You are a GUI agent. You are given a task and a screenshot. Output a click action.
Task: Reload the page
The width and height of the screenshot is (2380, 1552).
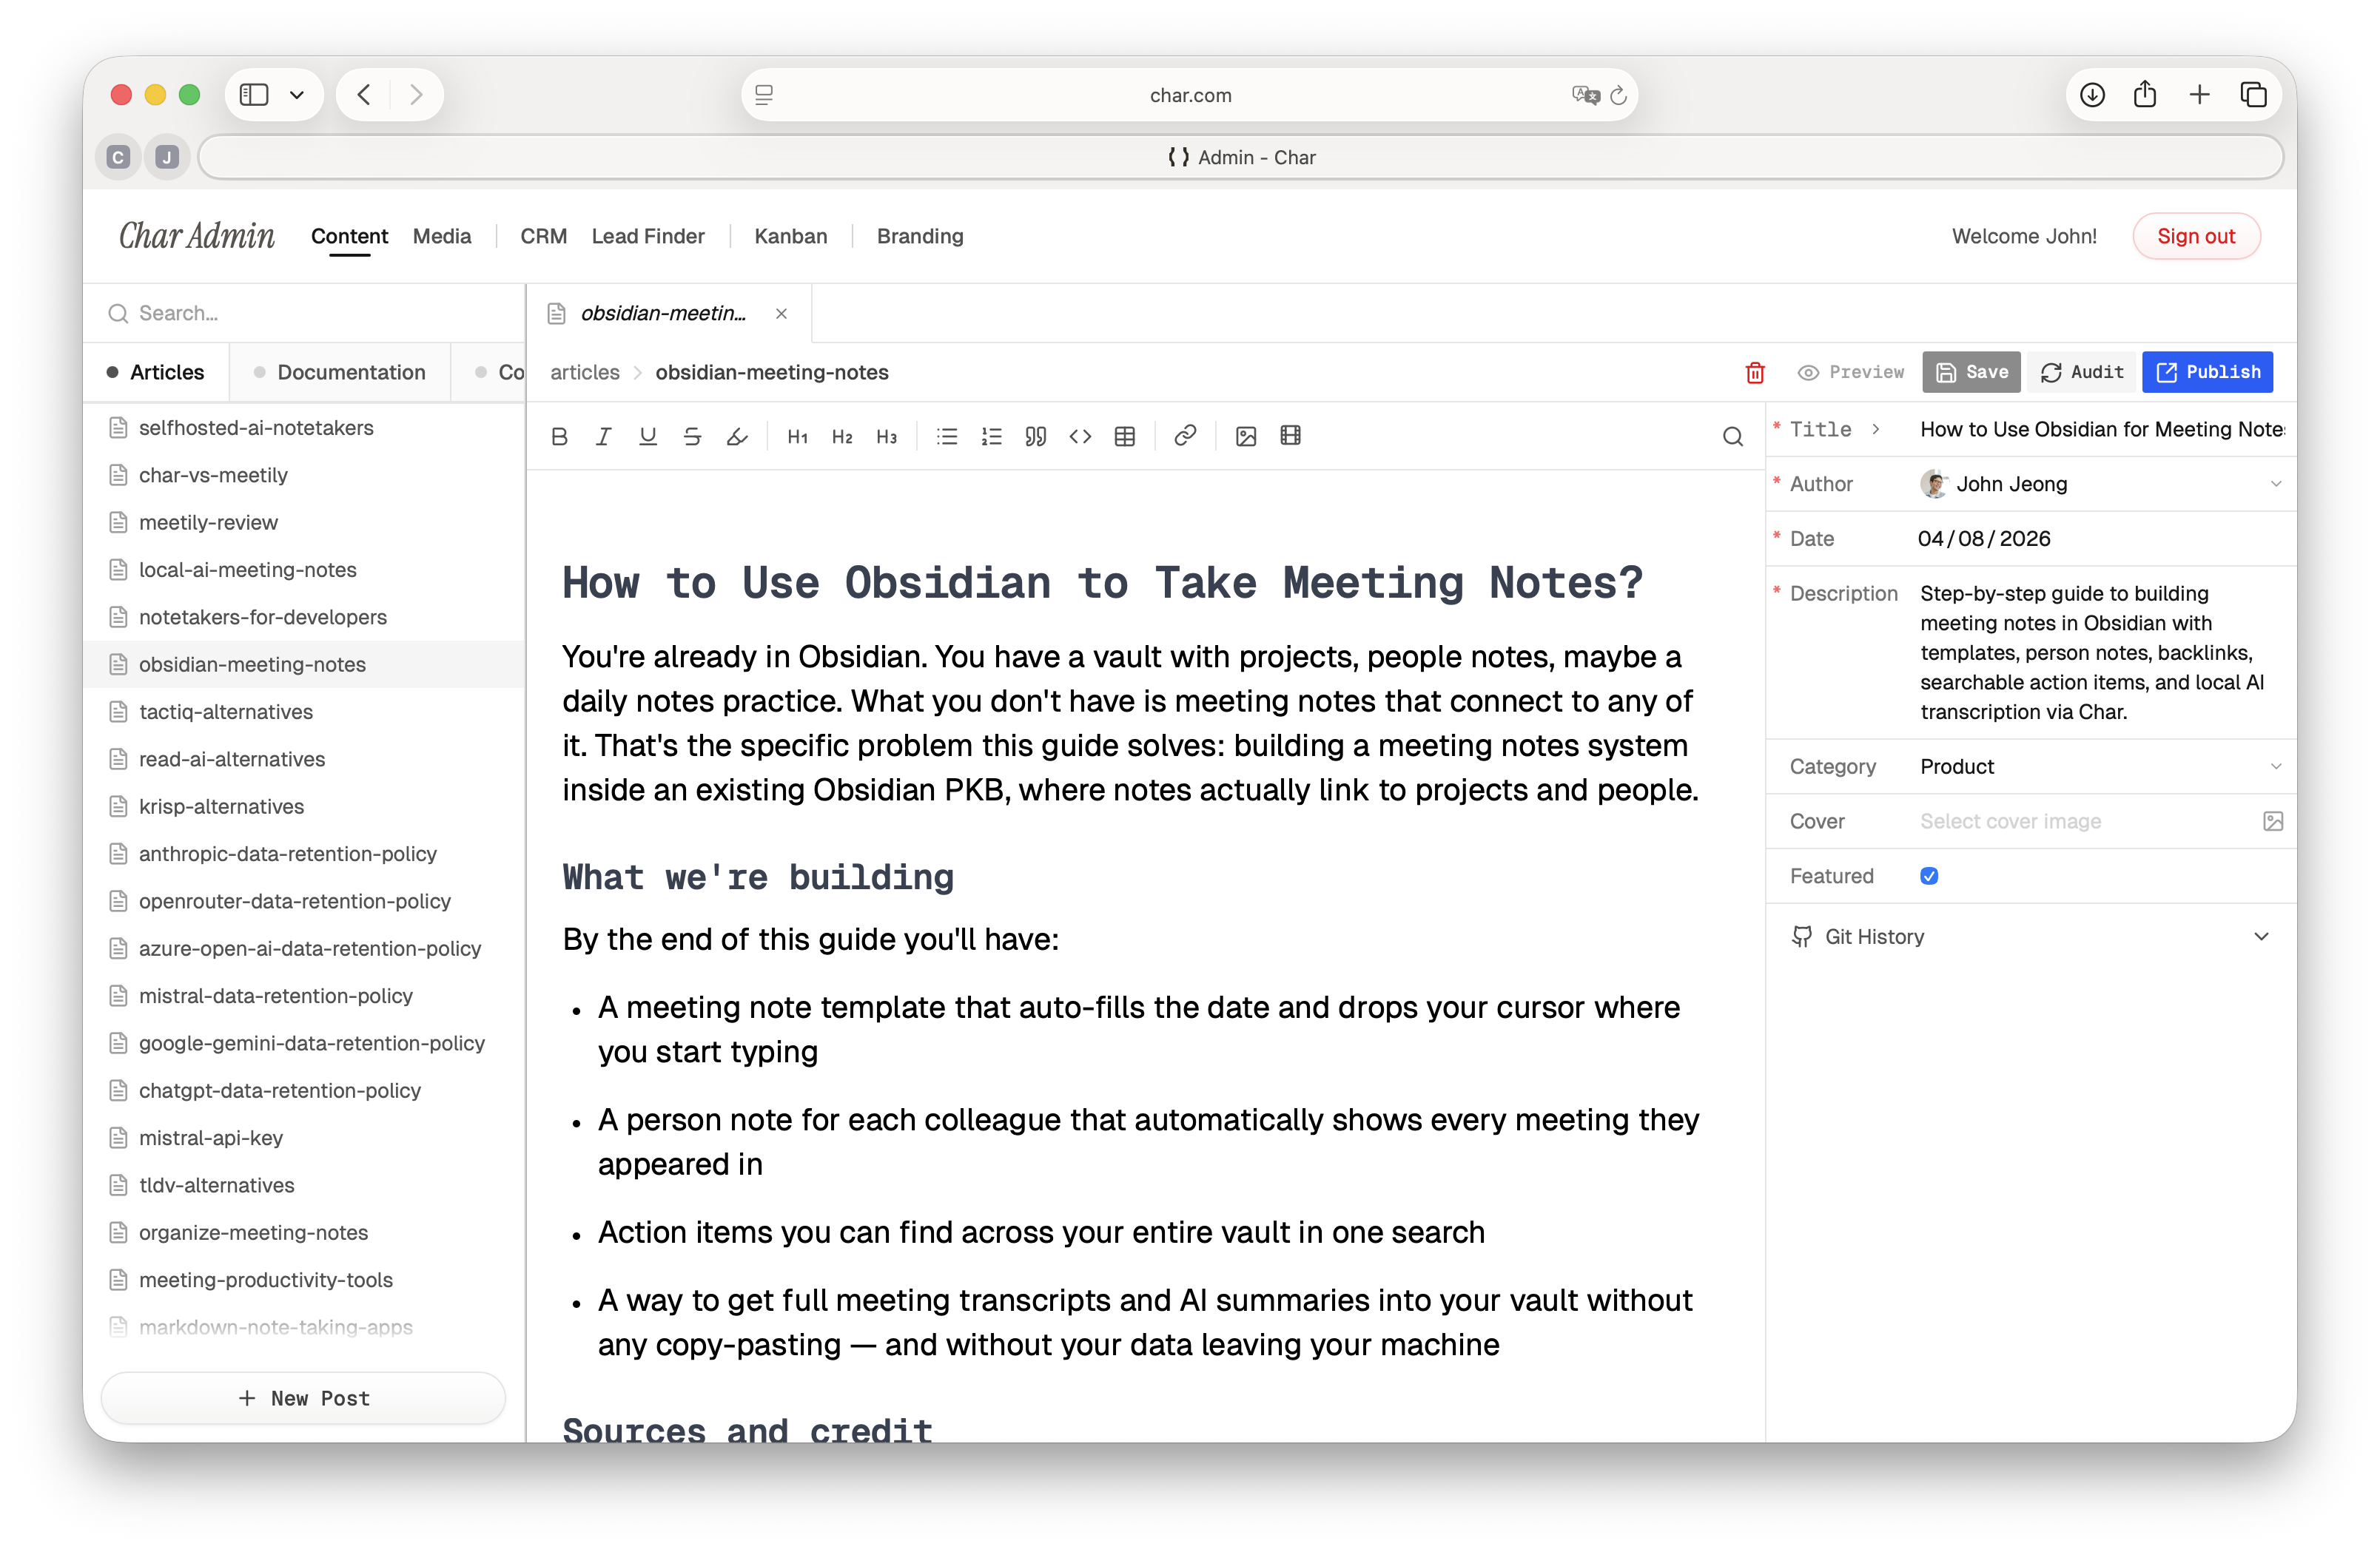1618,95
